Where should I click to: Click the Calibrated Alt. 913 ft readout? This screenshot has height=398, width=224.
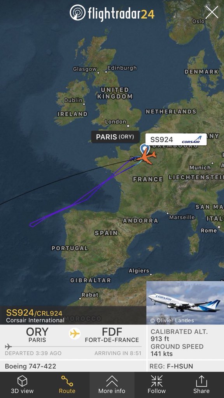pyautogui.click(x=179, y=335)
